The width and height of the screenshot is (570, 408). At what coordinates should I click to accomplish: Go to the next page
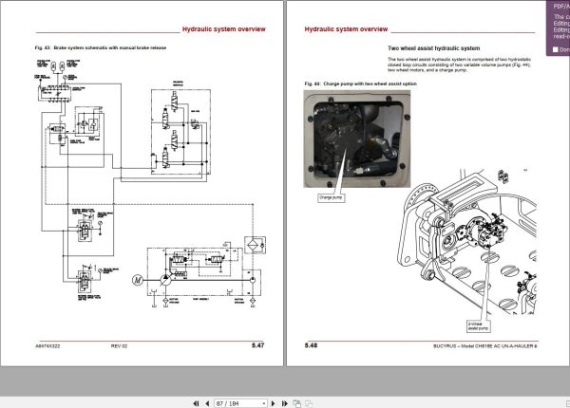(274, 403)
